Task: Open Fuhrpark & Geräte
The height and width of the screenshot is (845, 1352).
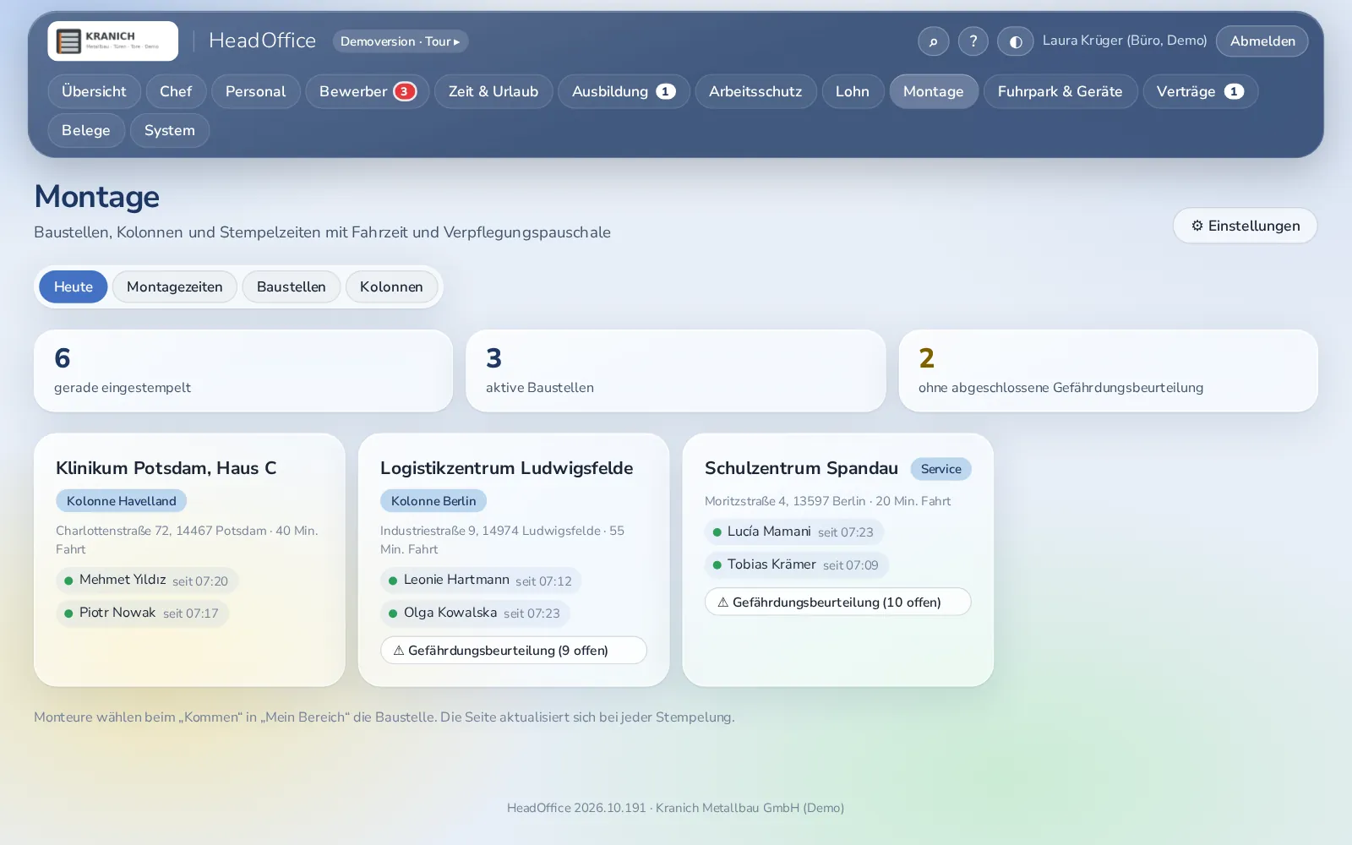Action: [1060, 91]
